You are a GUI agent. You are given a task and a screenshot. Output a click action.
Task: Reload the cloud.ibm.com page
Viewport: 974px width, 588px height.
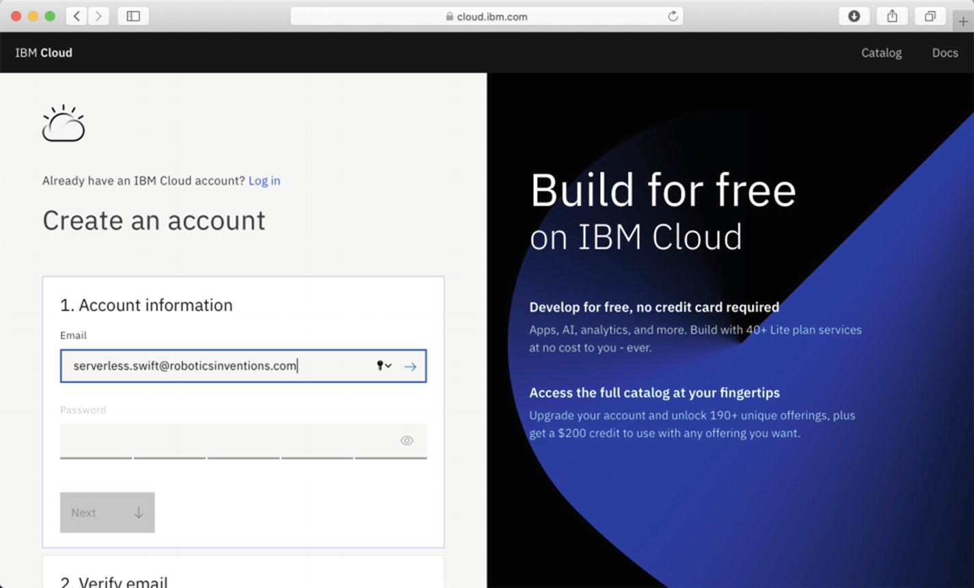(673, 16)
